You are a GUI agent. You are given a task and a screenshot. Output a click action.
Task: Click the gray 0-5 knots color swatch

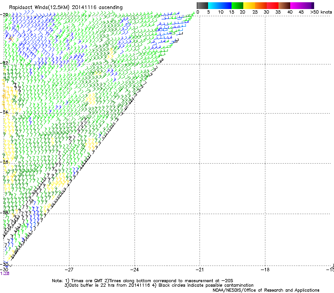pos(202,5)
